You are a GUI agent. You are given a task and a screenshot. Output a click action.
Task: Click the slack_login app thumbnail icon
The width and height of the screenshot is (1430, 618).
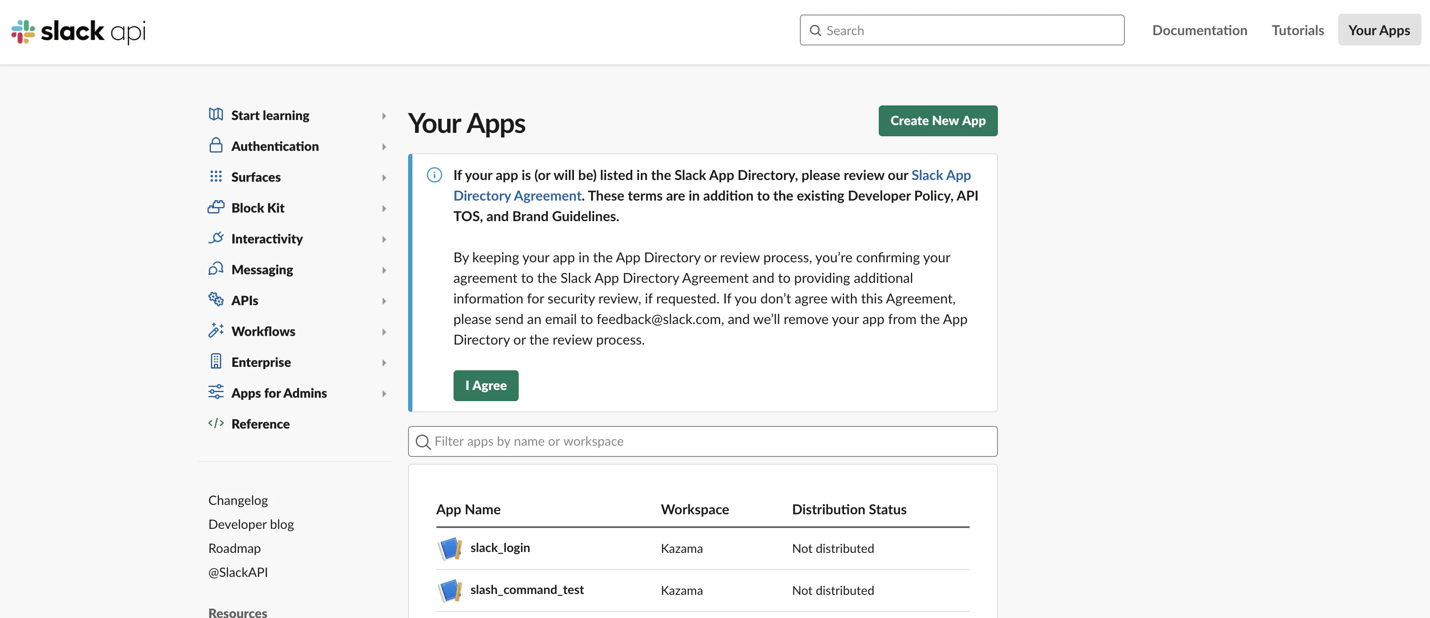point(450,548)
